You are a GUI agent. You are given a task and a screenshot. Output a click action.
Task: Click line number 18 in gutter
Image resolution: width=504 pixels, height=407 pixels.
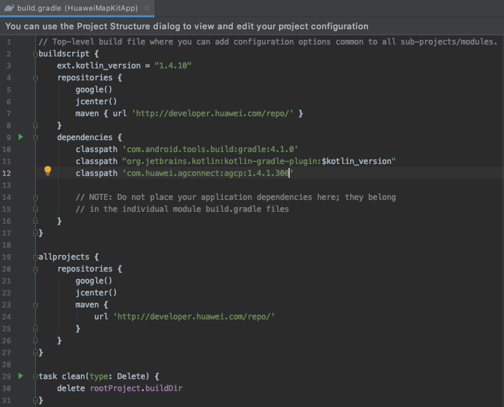(7, 245)
